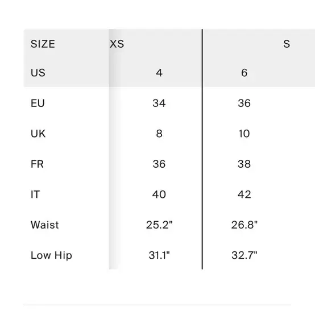315x315 pixels.
Task: Select the 26.8" waist measurement
Action: [244, 225]
